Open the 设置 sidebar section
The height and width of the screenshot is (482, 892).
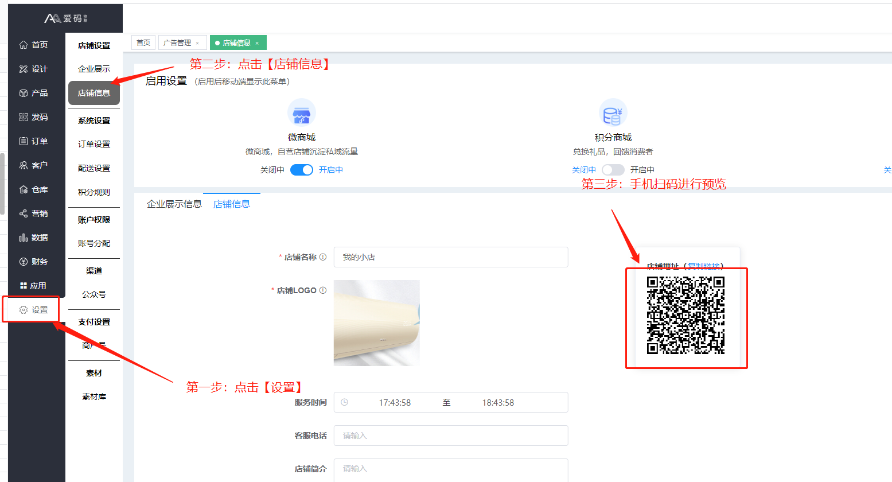[x=34, y=310]
